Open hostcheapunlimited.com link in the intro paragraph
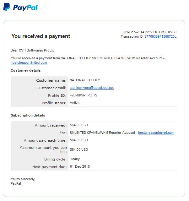The width and height of the screenshot is (189, 201). pos(29,62)
